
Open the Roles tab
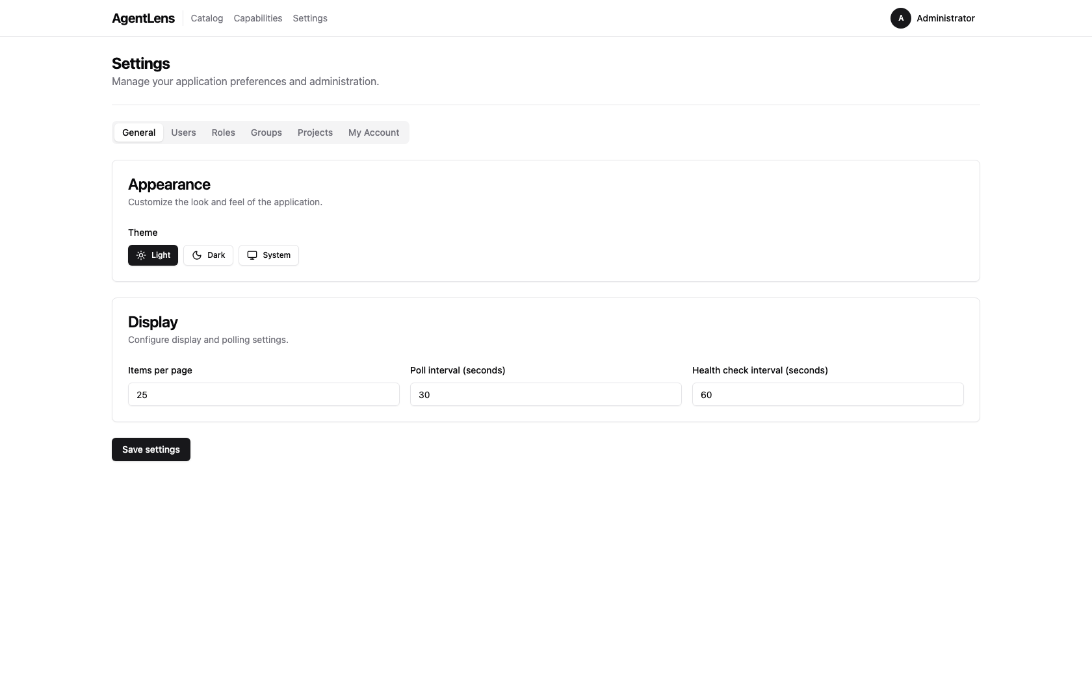pyautogui.click(x=223, y=133)
